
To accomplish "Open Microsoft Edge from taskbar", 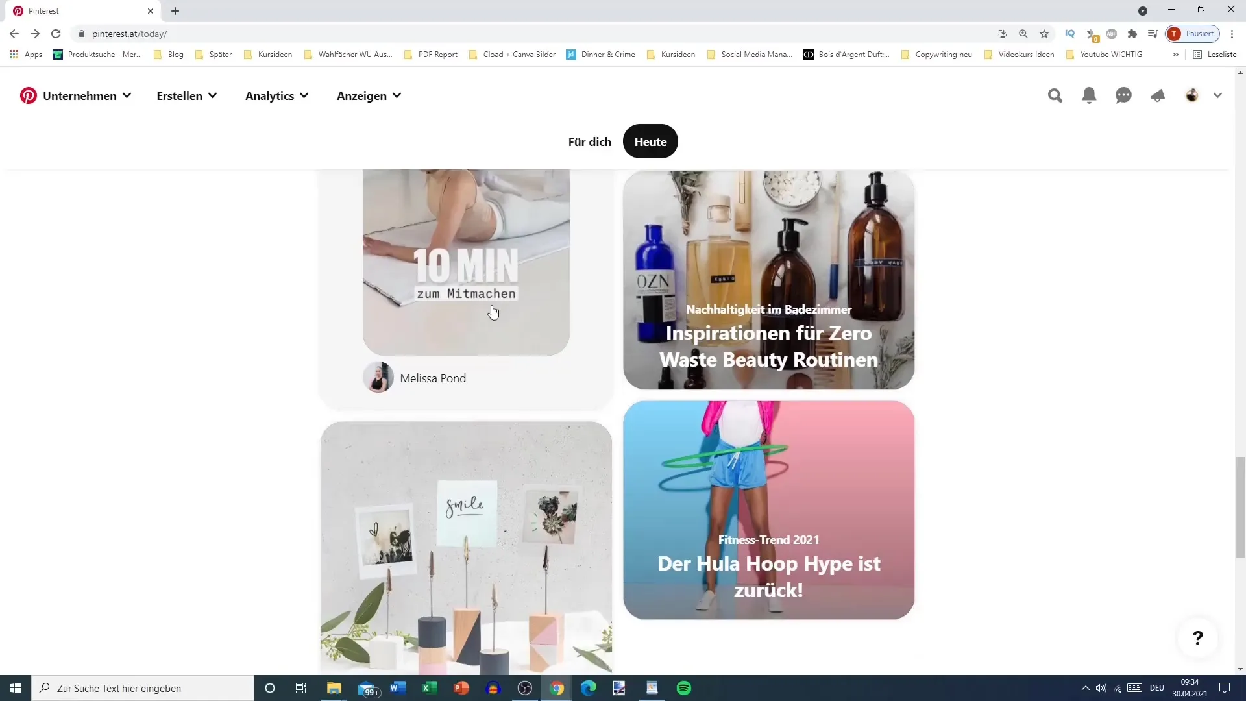I will (x=589, y=688).
